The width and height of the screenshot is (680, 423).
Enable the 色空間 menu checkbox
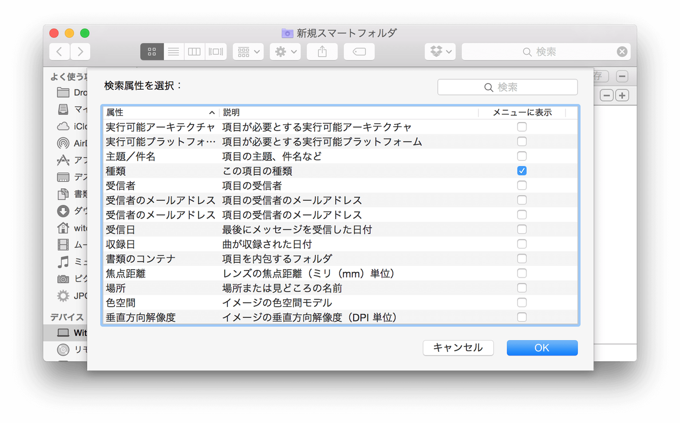(x=522, y=303)
